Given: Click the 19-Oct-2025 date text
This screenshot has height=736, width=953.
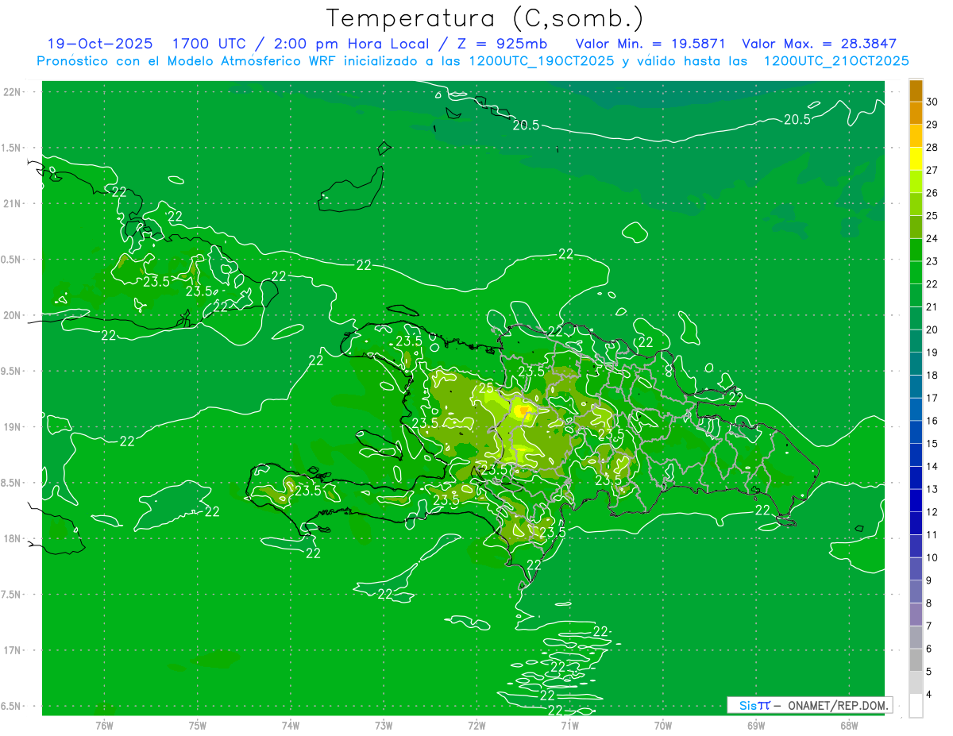Looking at the screenshot, I should pyautogui.click(x=99, y=44).
